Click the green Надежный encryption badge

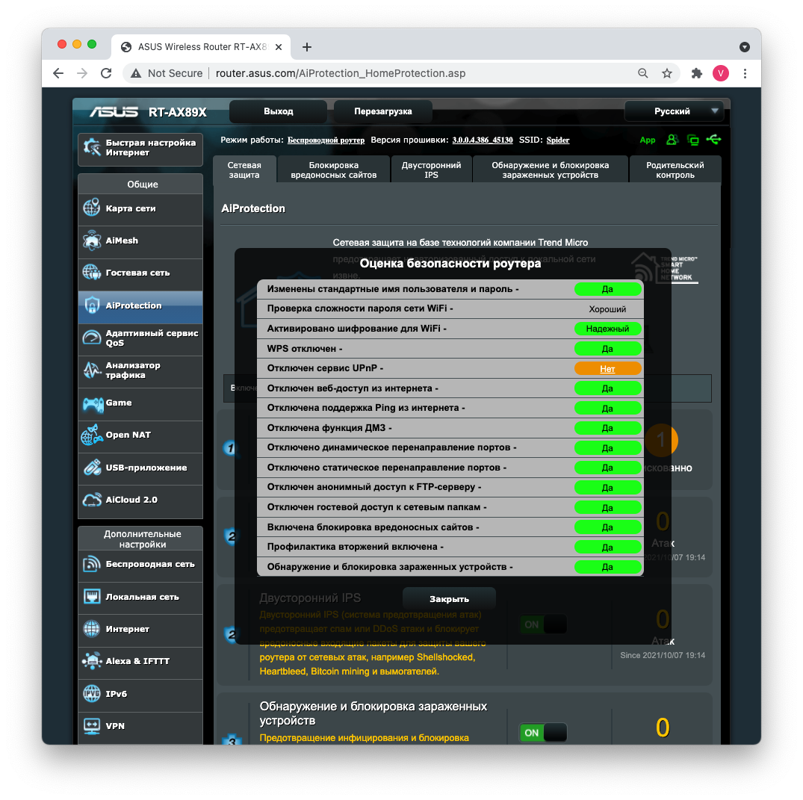coord(607,329)
